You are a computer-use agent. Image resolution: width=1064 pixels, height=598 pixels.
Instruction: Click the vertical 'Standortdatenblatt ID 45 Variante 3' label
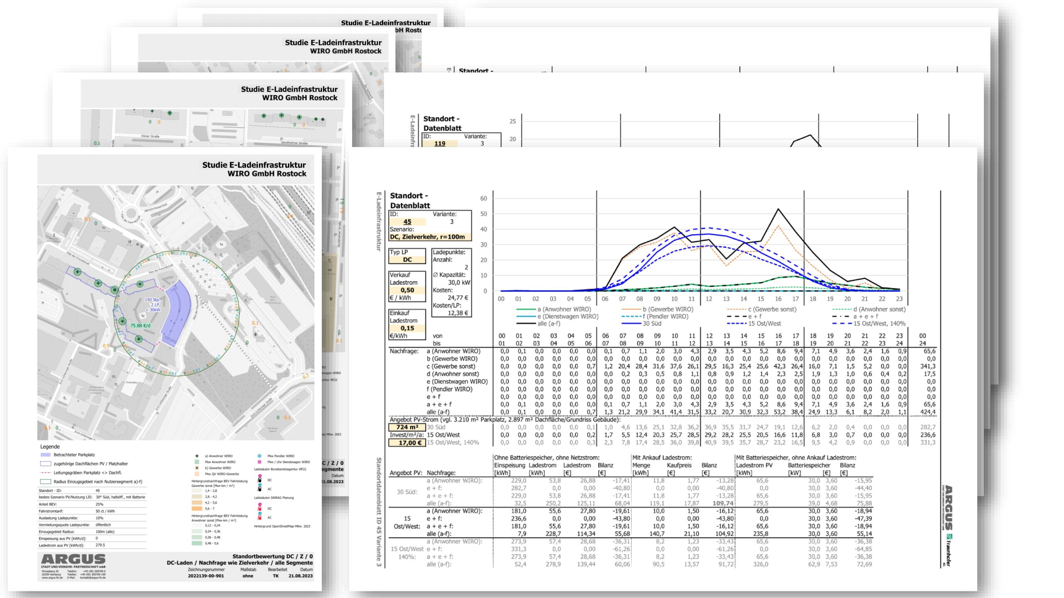[x=379, y=512]
